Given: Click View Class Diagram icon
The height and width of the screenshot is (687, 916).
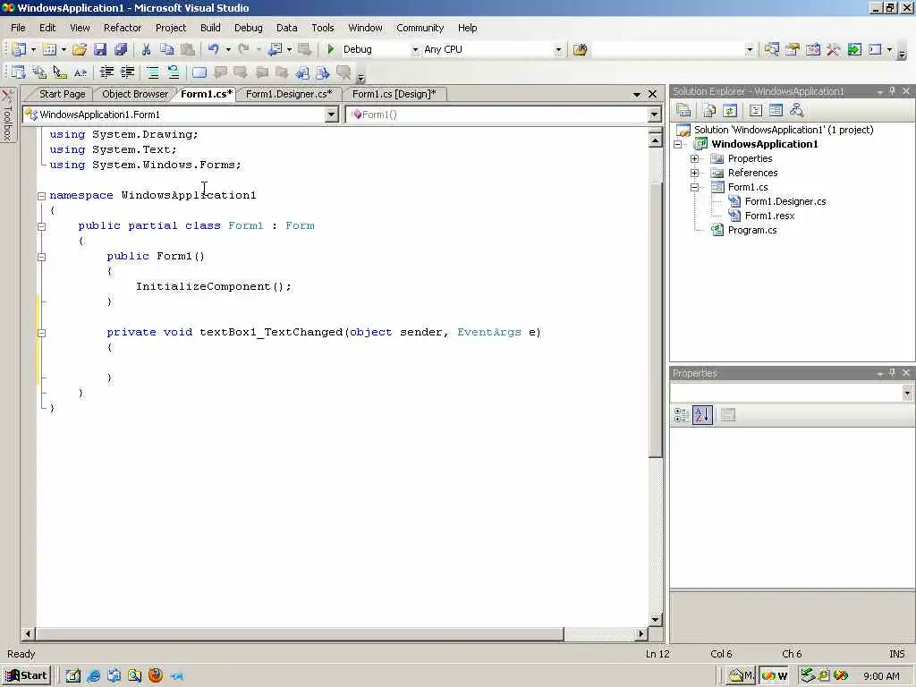Looking at the screenshot, I should (796, 110).
